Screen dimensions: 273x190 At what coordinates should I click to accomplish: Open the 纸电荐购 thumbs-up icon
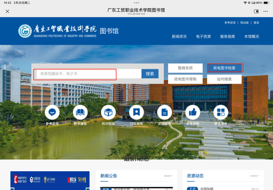coord(193,112)
